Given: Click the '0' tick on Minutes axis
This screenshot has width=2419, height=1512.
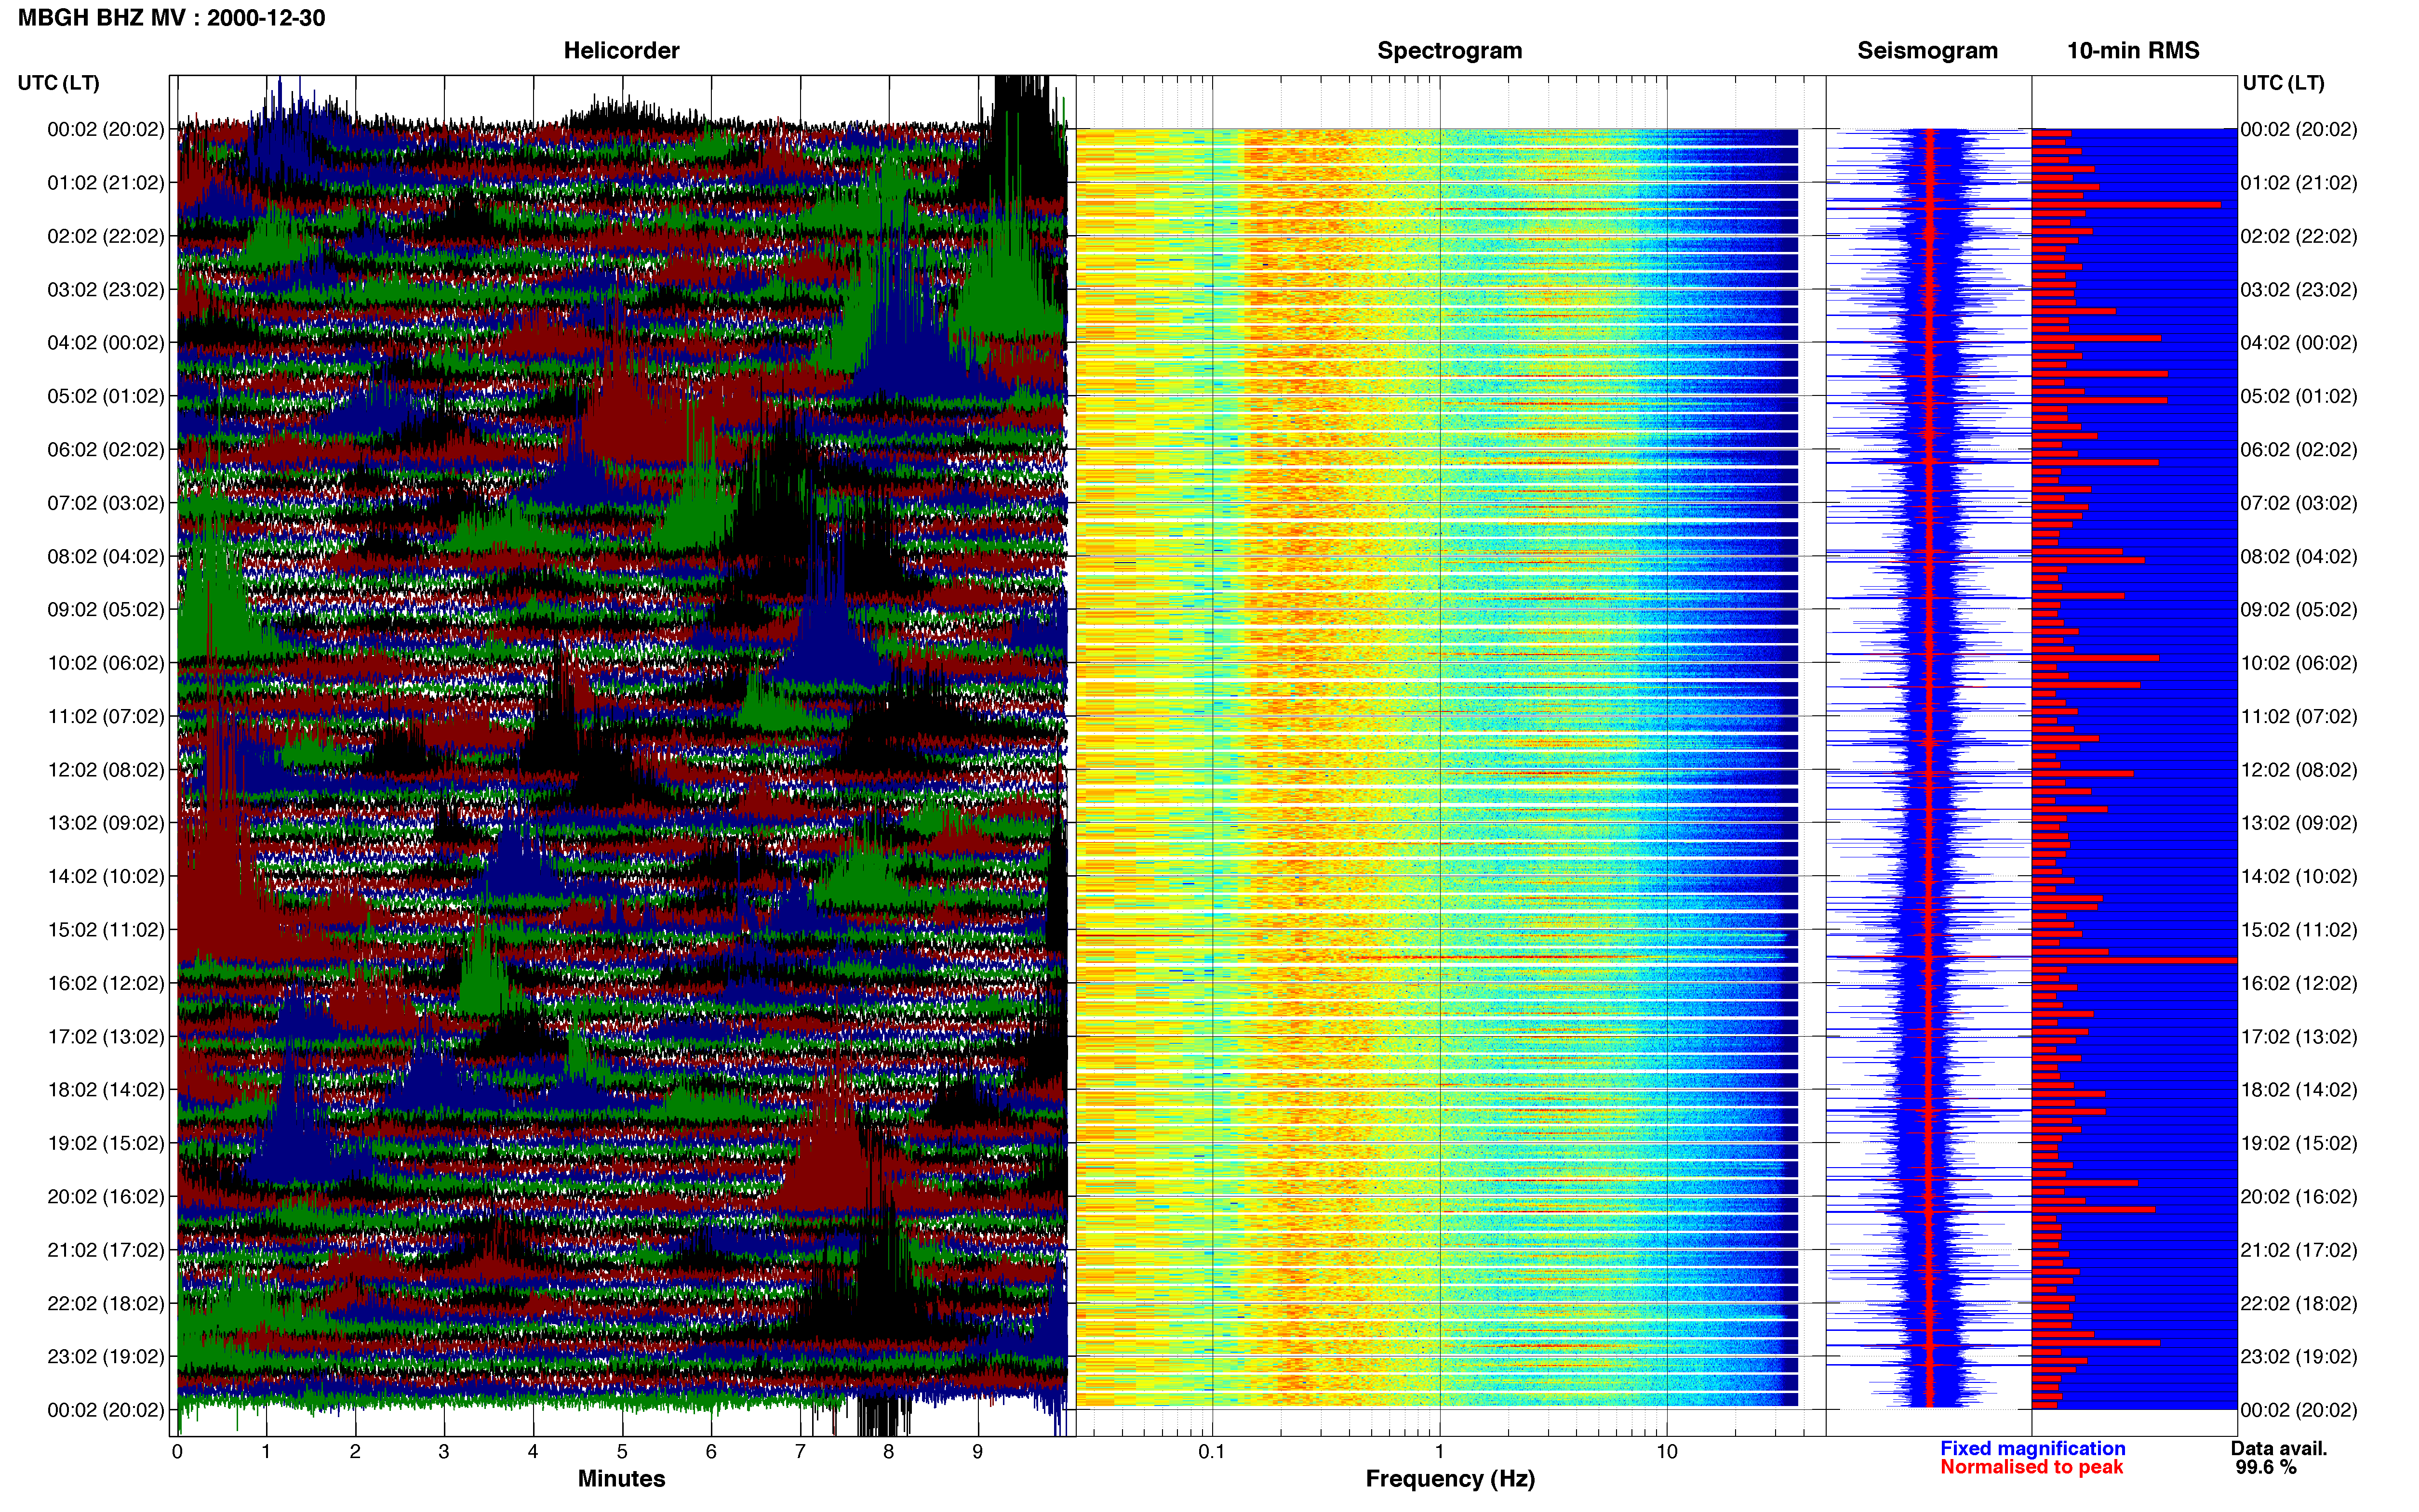Looking at the screenshot, I should 177,1452.
